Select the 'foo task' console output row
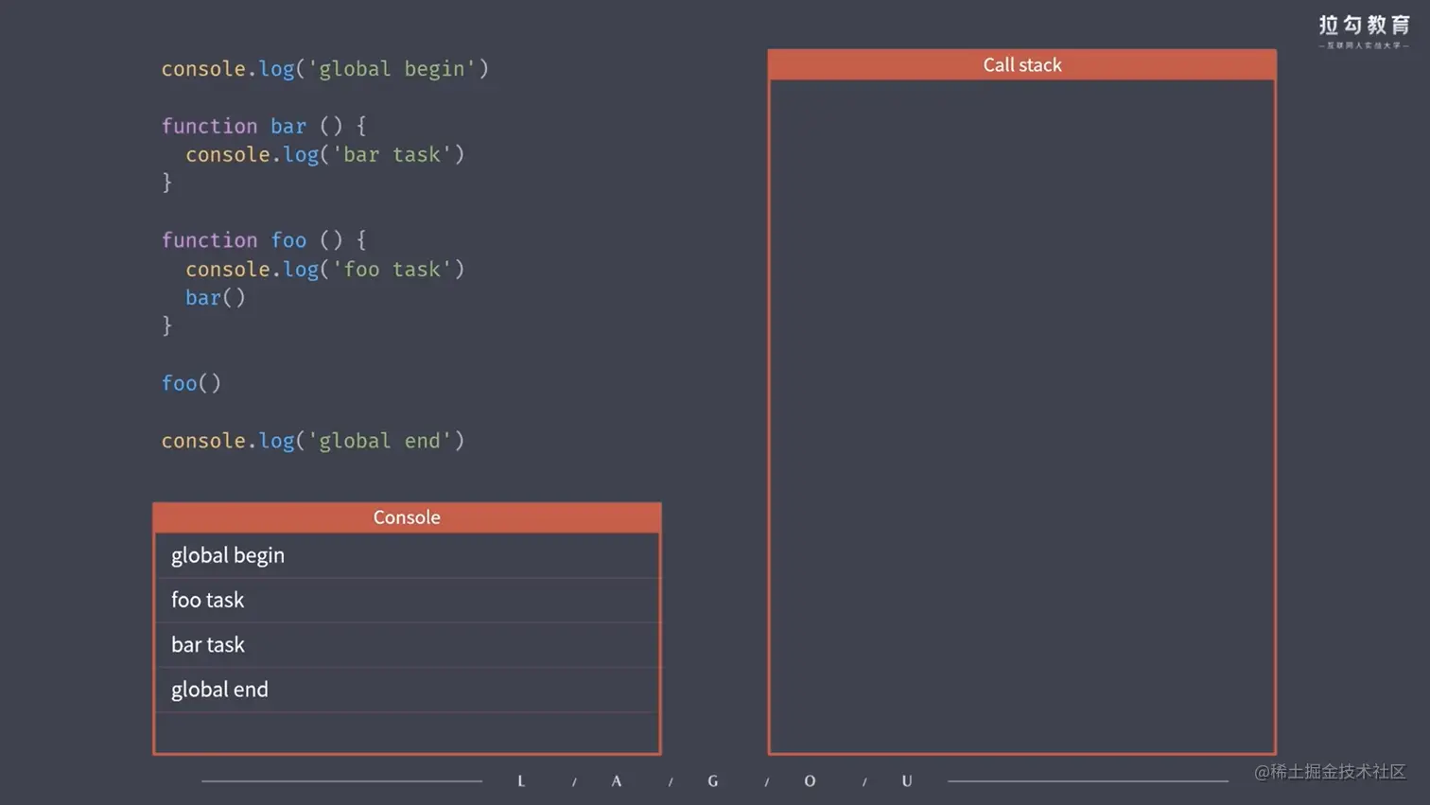This screenshot has width=1430, height=805. point(407,600)
